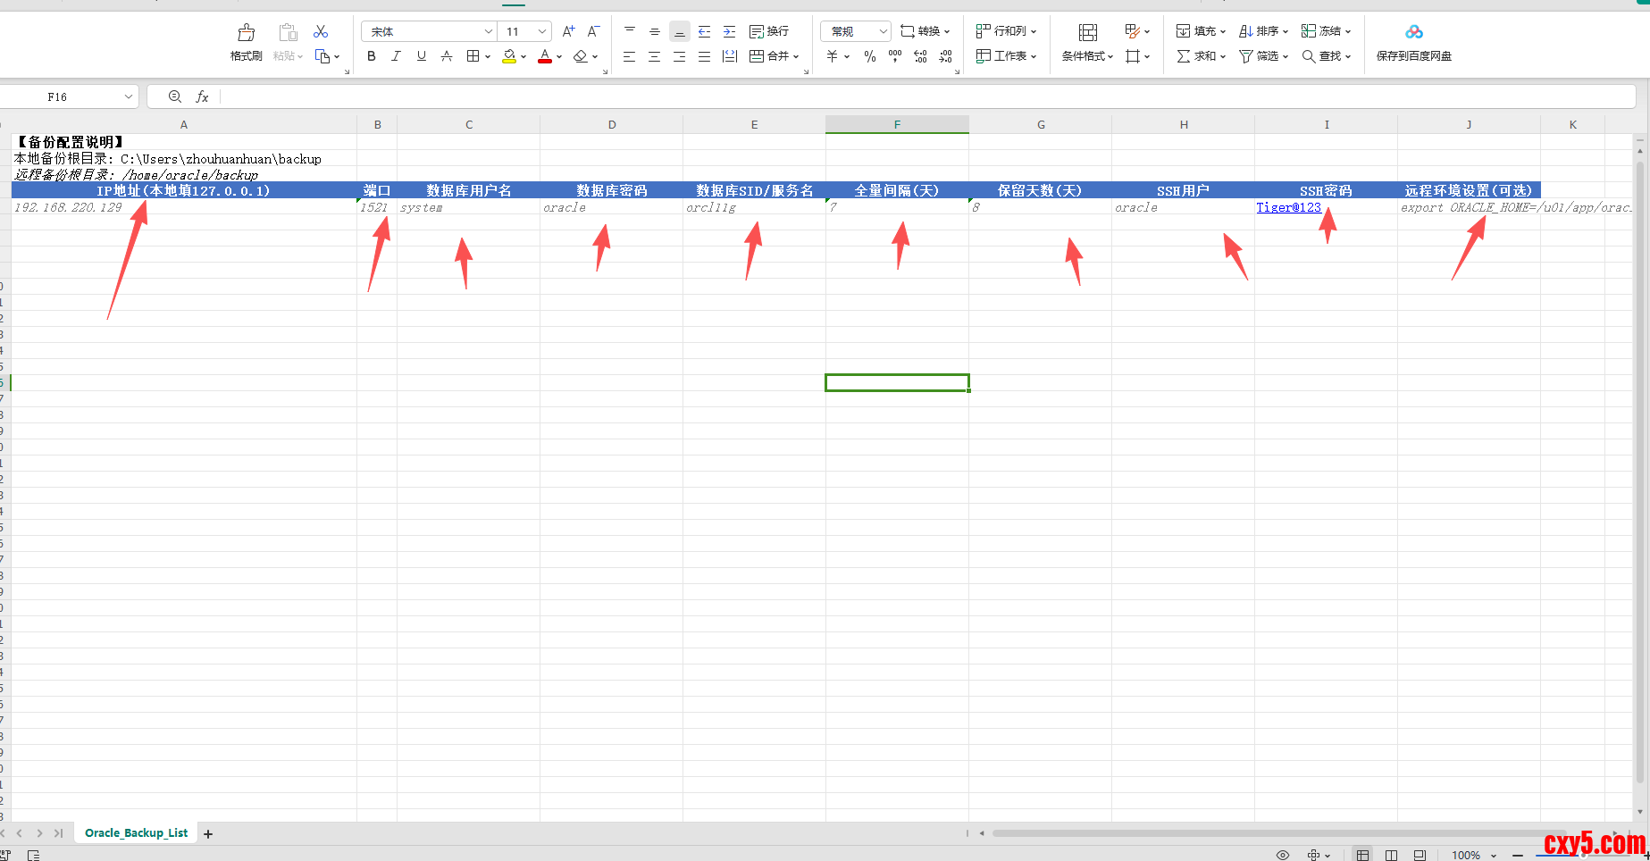
Task: Click the Tiger@123 hyperlink cell
Action: (x=1288, y=207)
